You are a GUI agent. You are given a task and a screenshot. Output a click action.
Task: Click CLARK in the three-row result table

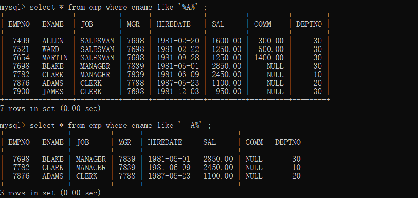point(53,168)
